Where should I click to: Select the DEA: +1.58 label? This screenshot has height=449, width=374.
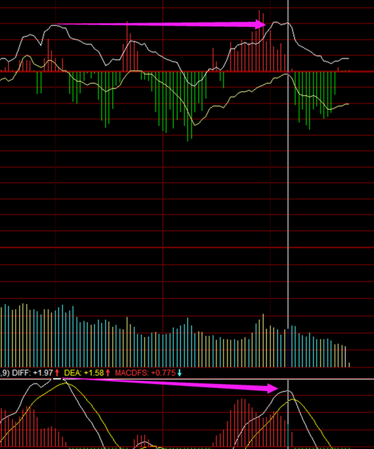tap(84, 372)
